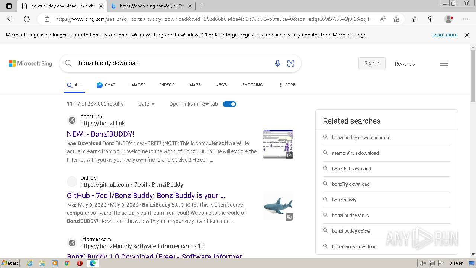This screenshot has height=268, width=476.
Task: Open Edge Settings and more menu
Action: point(466,19)
